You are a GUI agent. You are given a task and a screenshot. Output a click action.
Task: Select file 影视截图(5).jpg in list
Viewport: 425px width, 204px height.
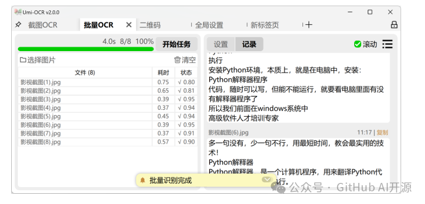point(85,116)
